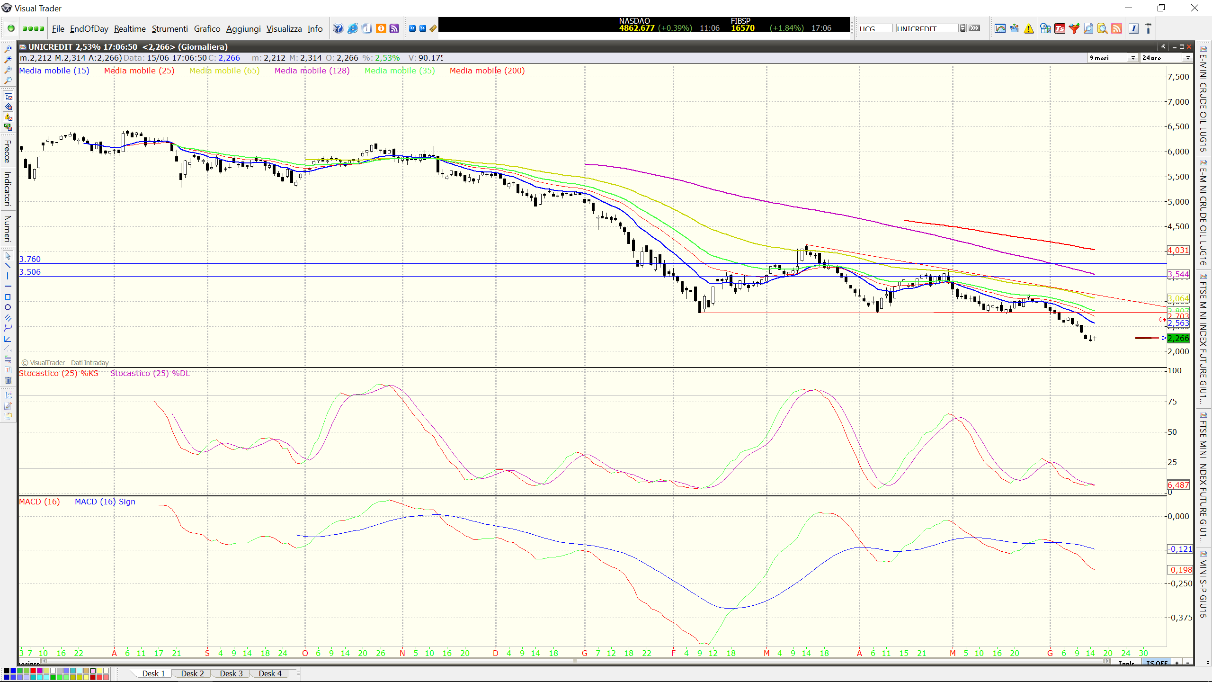Open the Visualizza menu
Screen dimensions: 1212x682
click(284, 29)
